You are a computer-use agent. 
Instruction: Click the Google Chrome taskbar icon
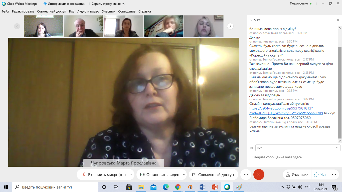point(178,187)
